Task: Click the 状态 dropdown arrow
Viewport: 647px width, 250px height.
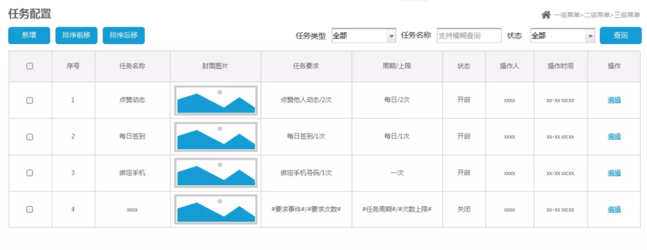Action: tap(590, 36)
